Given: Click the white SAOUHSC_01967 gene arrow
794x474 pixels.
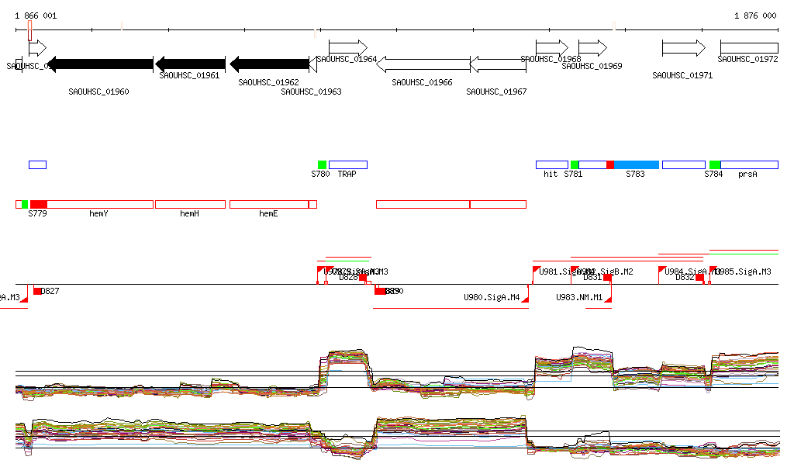Looking at the screenshot, I should 499,64.
